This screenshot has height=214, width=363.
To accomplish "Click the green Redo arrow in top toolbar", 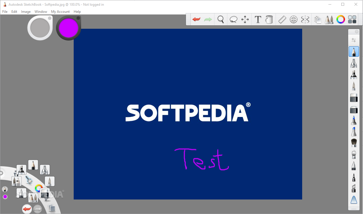I will point(208,19).
